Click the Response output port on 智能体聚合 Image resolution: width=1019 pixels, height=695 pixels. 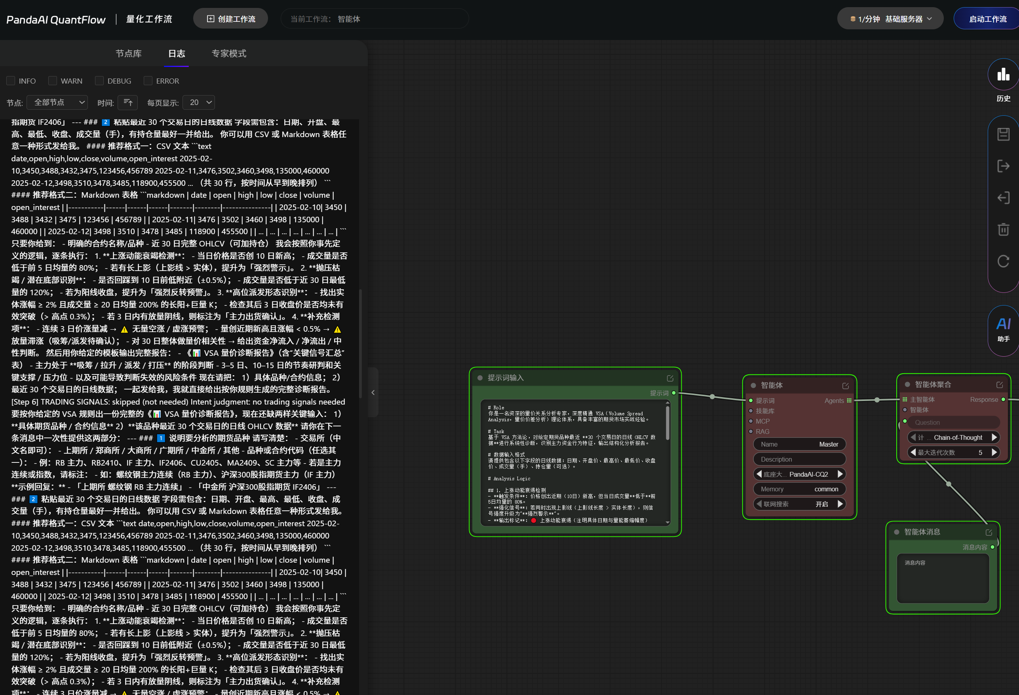1003,399
